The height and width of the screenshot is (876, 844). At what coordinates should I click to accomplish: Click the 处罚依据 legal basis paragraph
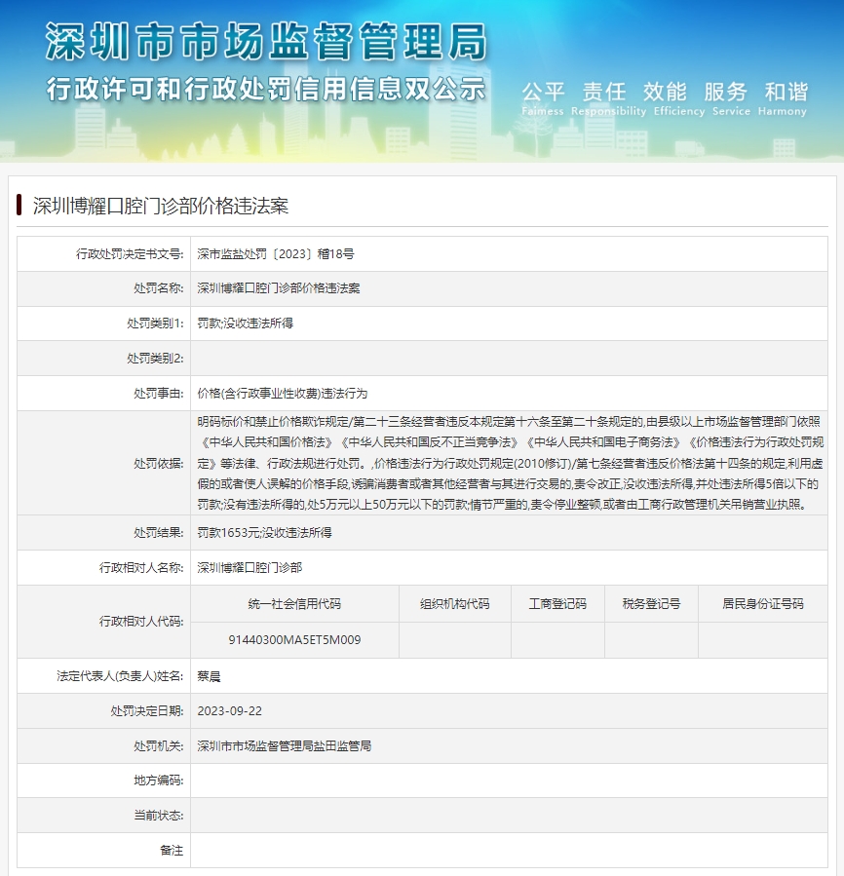510,463
